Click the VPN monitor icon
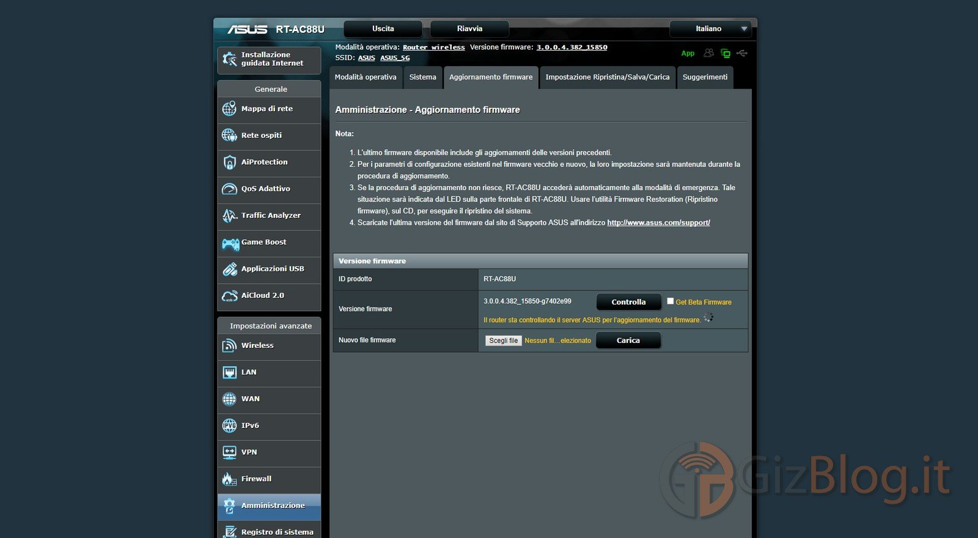Image resolution: width=978 pixels, height=538 pixels. [x=229, y=452]
